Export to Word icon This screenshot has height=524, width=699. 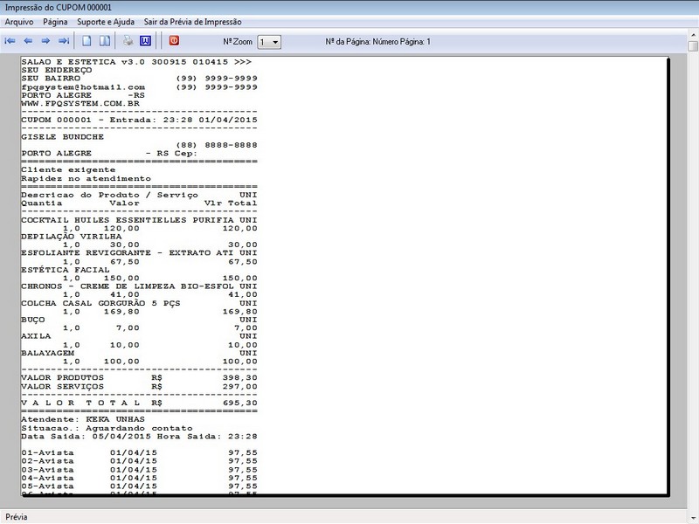[145, 41]
